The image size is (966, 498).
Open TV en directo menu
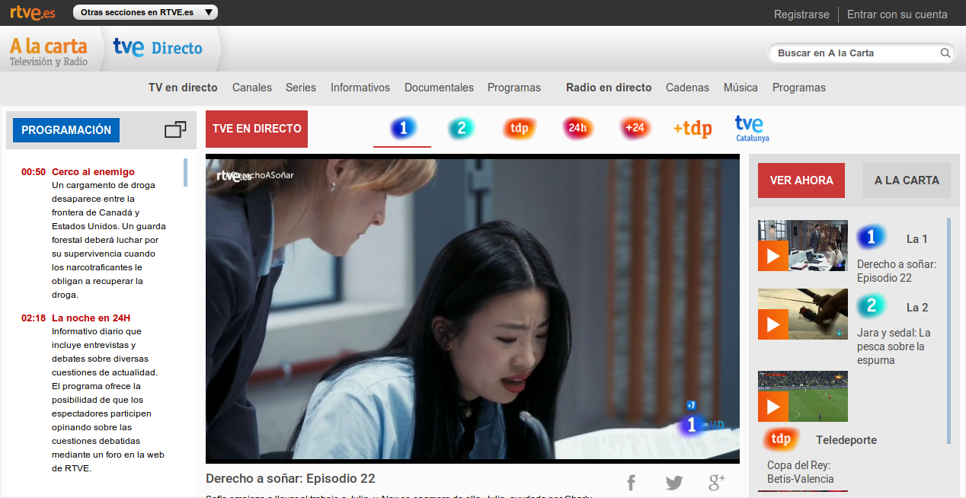[183, 88]
